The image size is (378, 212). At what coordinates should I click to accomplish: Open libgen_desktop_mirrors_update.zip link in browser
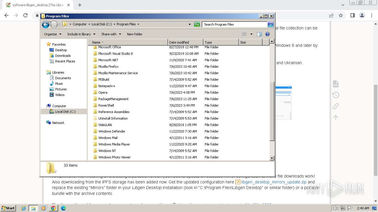coord(274,182)
